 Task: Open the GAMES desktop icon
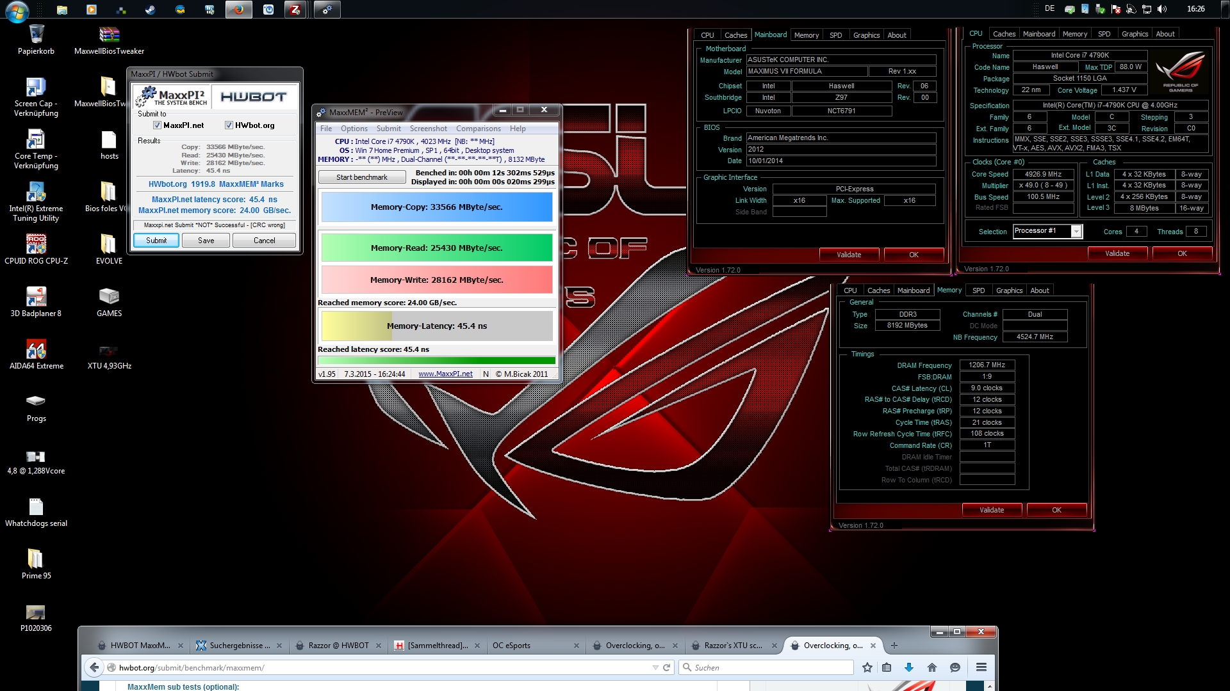point(109,302)
